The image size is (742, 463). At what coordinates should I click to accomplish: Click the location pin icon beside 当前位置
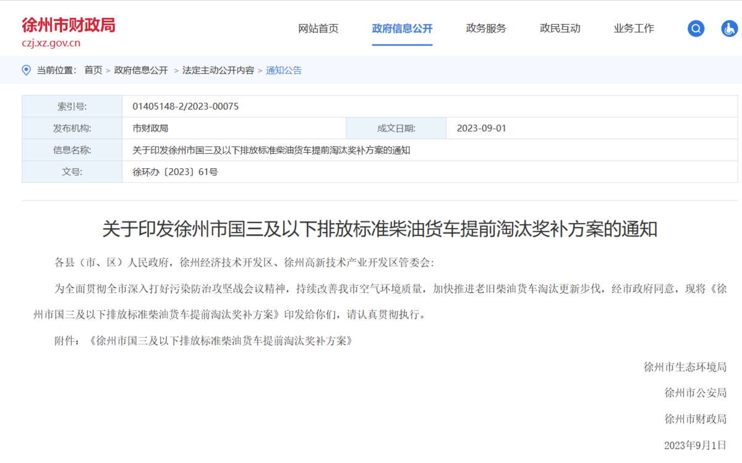(x=26, y=70)
